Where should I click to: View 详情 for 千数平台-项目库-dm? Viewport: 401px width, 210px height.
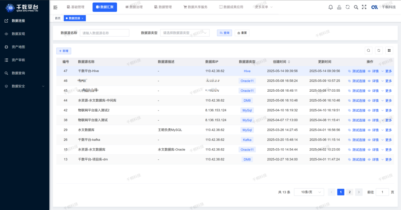[373, 160]
